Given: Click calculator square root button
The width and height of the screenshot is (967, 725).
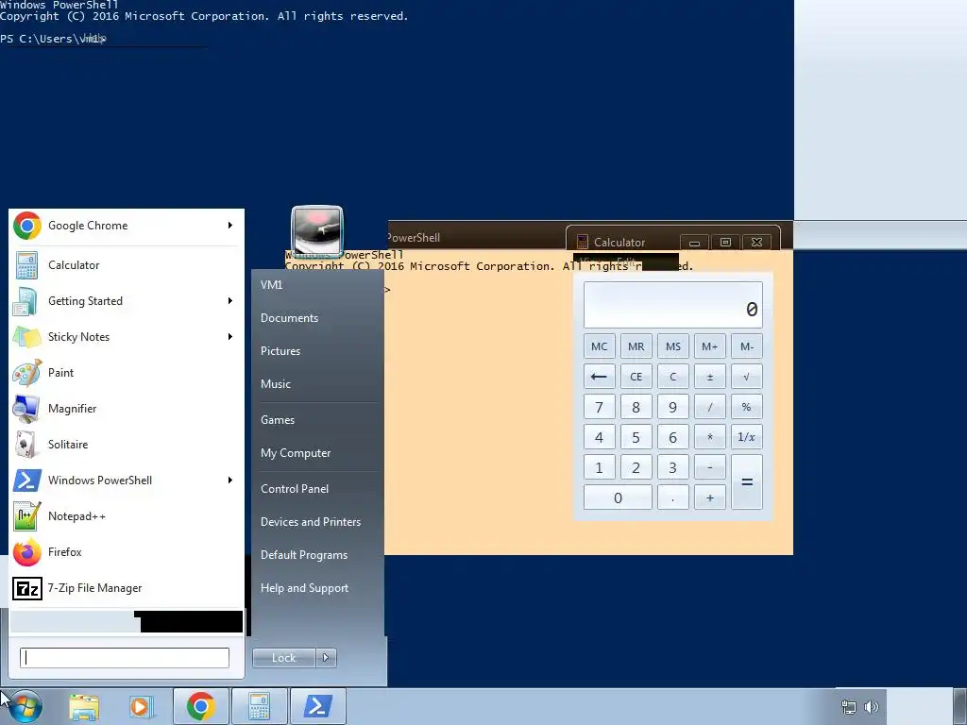Looking at the screenshot, I should [x=747, y=377].
